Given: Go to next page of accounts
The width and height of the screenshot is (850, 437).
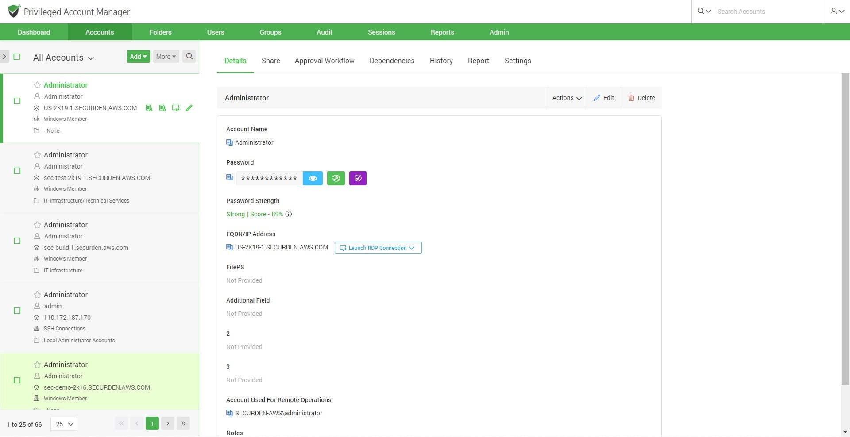Looking at the screenshot, I should point(168,424).
